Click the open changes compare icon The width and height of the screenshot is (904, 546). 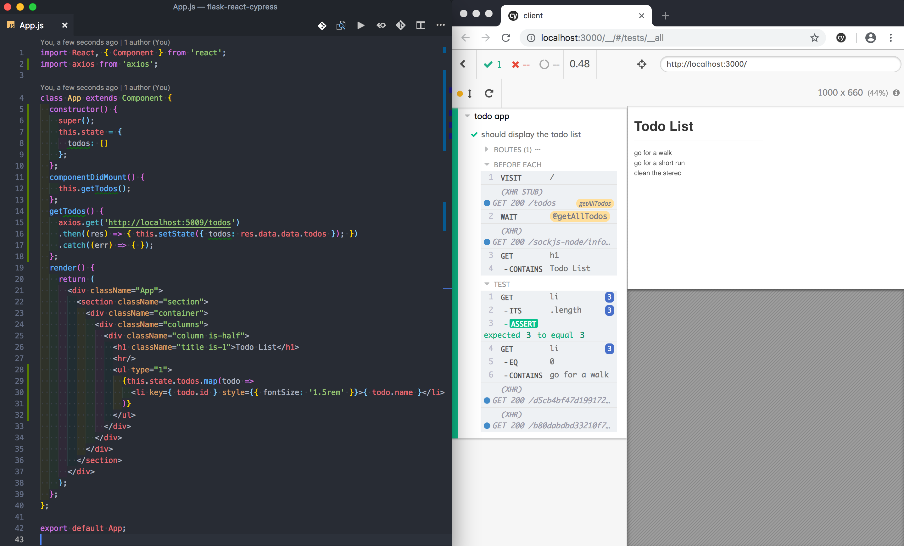(x=341, y=25)
